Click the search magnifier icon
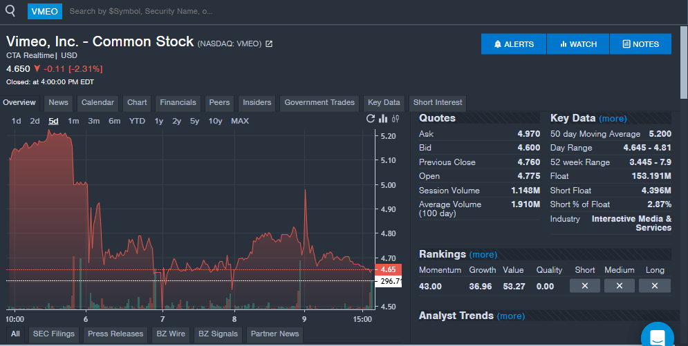The width and height of the screenshot is (688, 346). coord(10,11)
